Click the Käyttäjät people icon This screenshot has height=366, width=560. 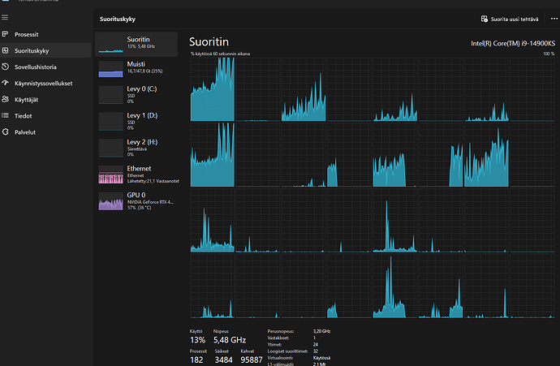click(x=6, y=99)
